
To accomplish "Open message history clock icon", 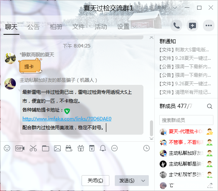I will [x=146, y=148].
